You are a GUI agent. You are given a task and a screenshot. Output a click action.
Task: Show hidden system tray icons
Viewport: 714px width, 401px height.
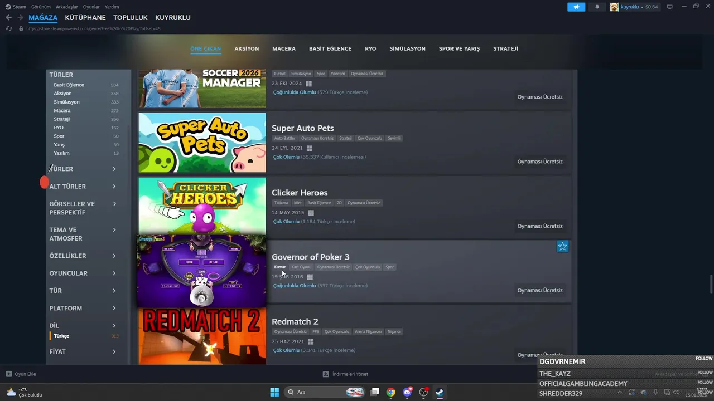click(620, 392)
